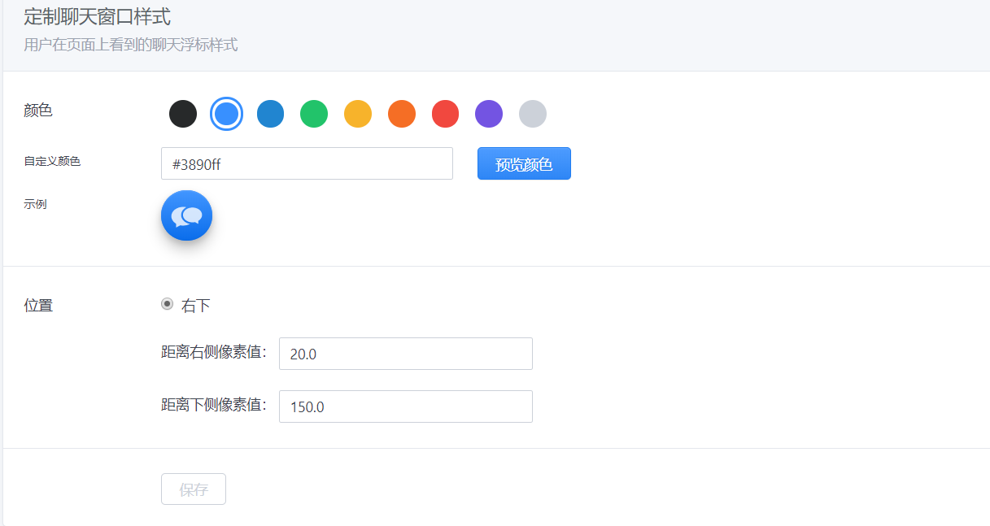This screenshot has height=526, width=990.
Task: Click the disabled 保存 button
Action: click(194, 489)
